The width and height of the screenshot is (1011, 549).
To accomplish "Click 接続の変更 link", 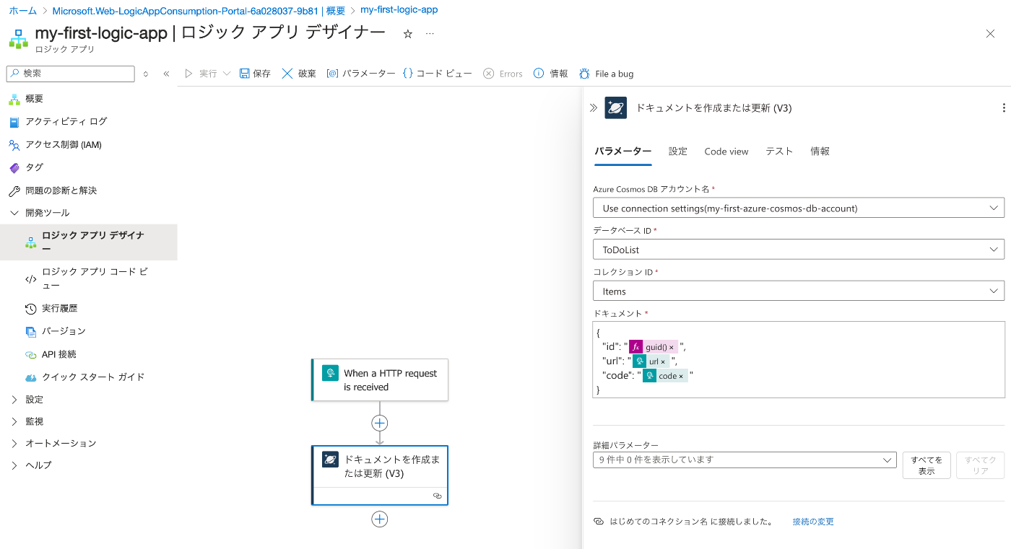I will click(813, 522).
